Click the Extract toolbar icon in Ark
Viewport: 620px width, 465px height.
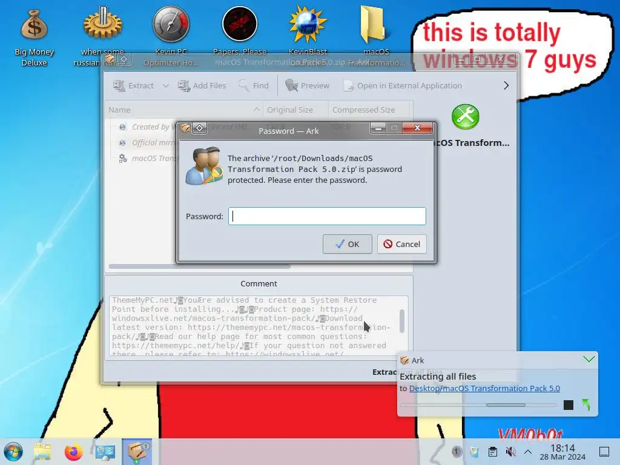(x=119, y=85)
